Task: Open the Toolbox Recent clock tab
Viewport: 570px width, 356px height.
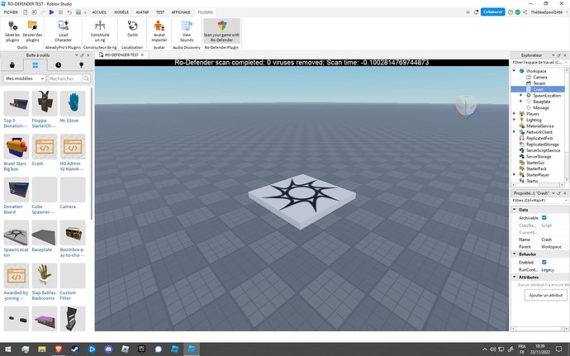Action: point(58,65)
